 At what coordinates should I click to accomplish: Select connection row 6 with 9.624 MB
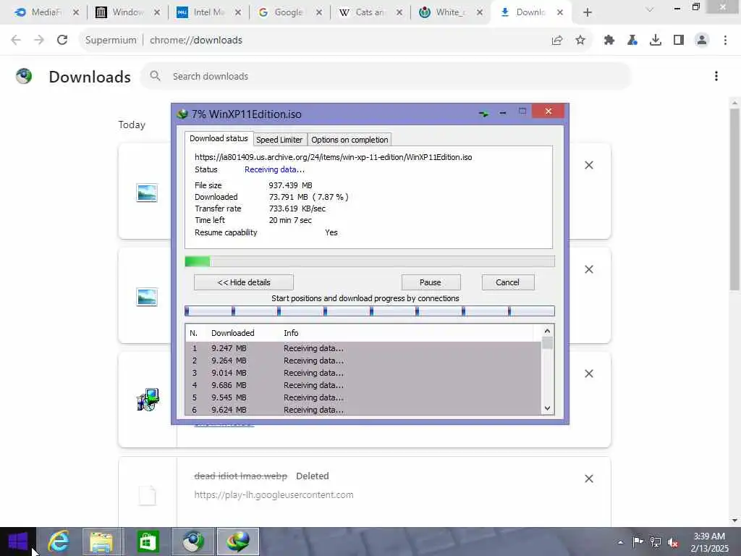click(363, 410)
